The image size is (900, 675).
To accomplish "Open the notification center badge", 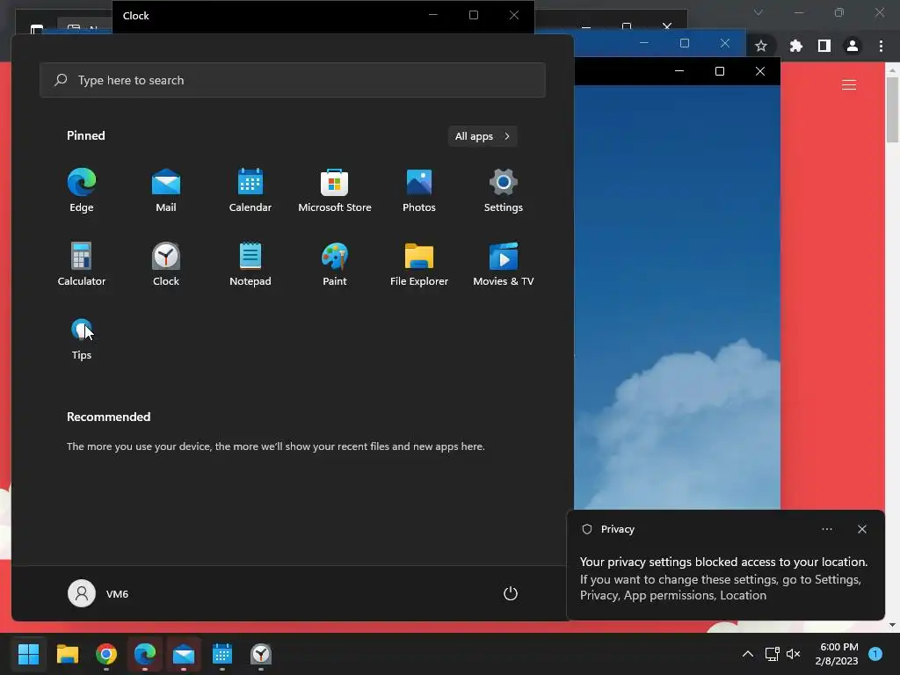I will (875, 654).
